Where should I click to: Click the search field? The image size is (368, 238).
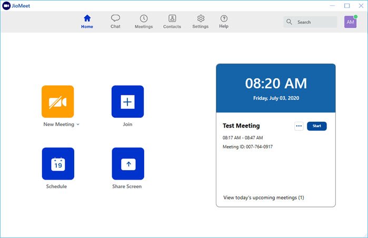click(x=310, y=22)
